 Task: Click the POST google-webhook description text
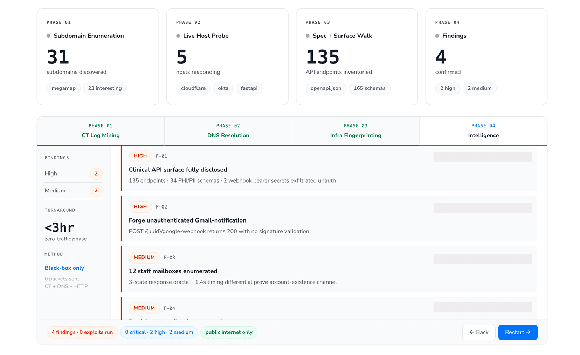219,231
